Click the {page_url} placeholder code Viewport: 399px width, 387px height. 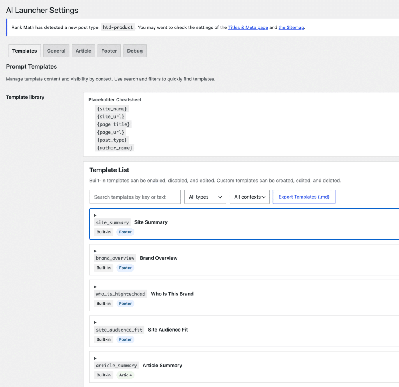click(x=111, y=132)
